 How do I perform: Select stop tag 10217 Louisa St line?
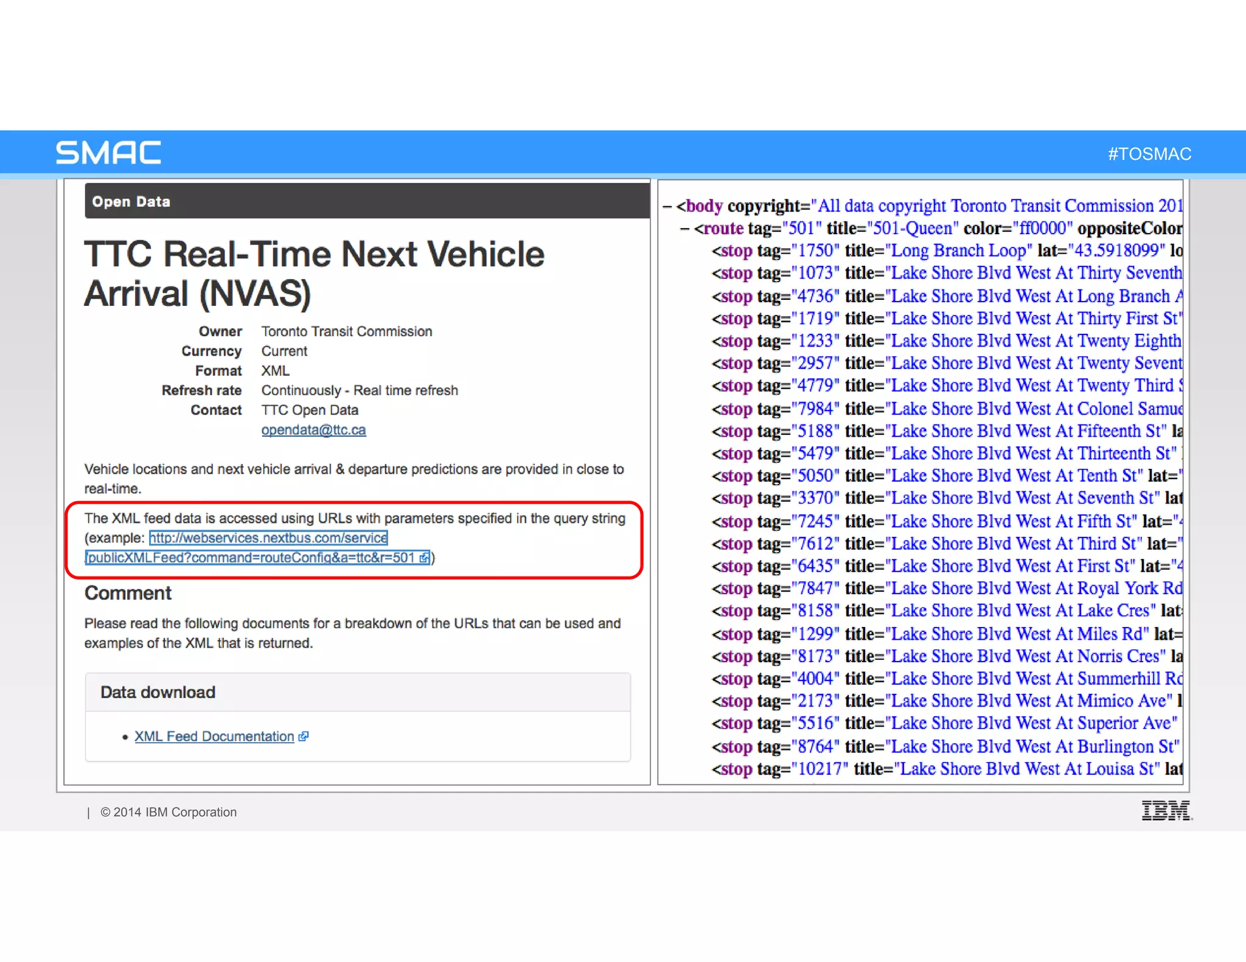946,769
